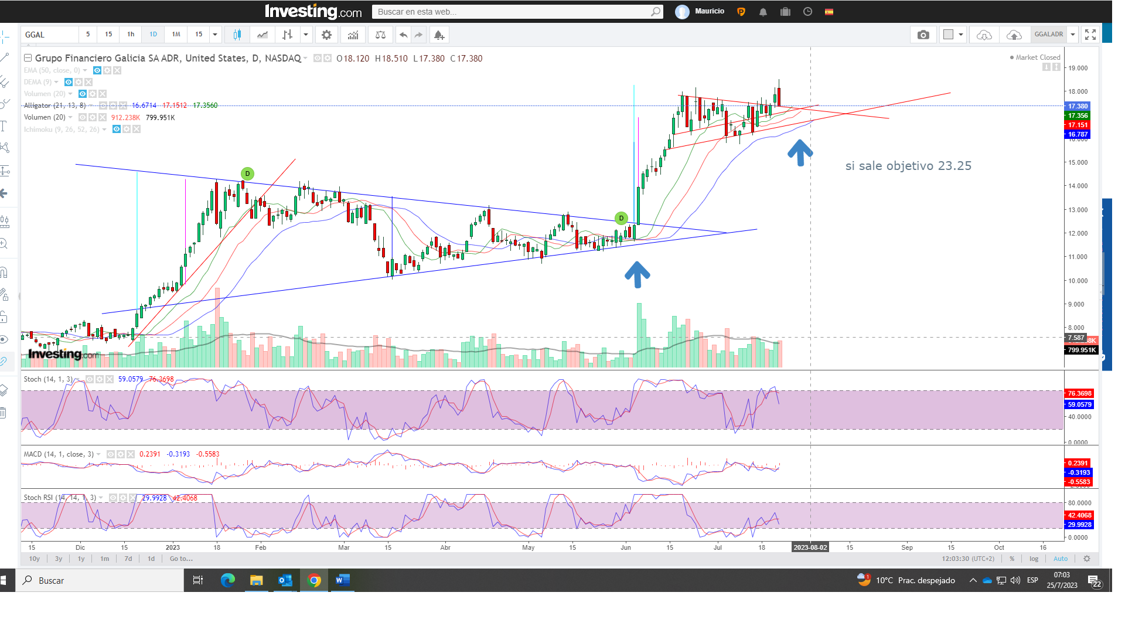
Task: Open chart settings gear in toolbar
Action: pos(326,35)
